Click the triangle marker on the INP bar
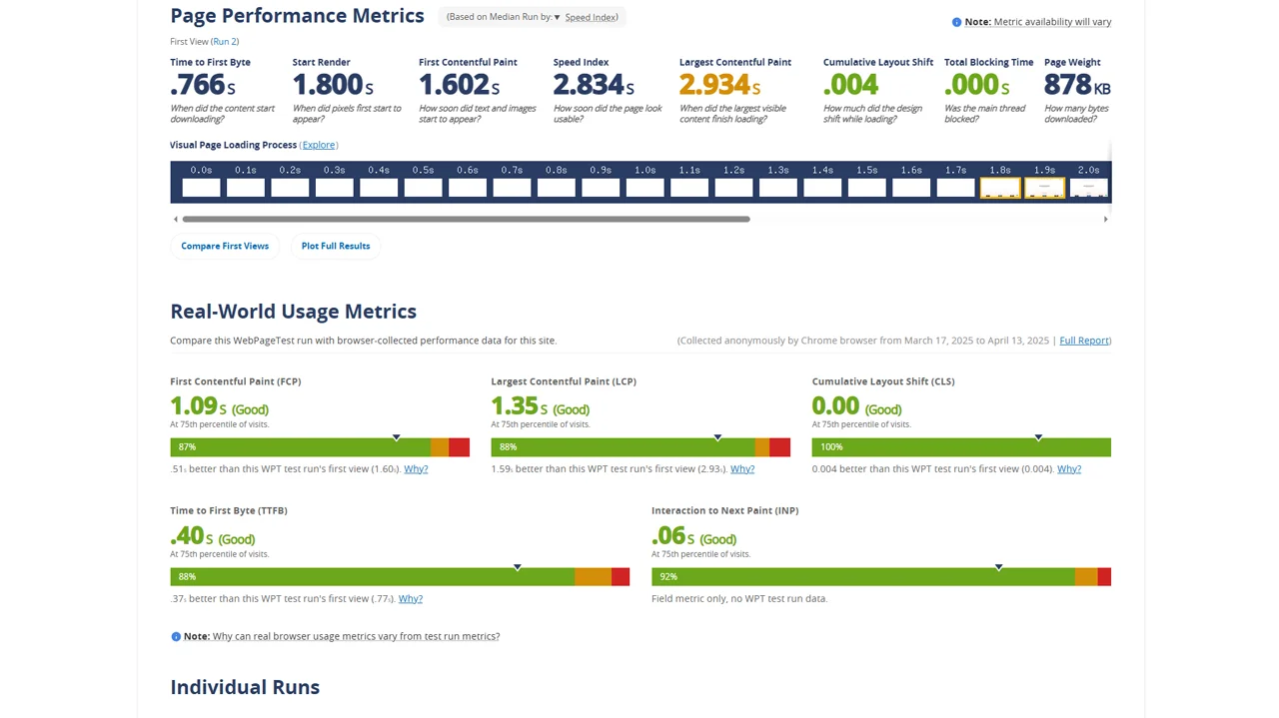The height and width of the screenshot is (718, 1279). click(x=998, y=567)
